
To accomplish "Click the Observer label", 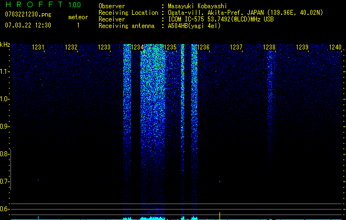I will 112,6.
